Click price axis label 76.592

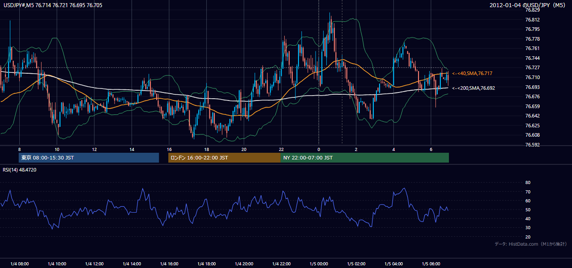coord(533,145)
